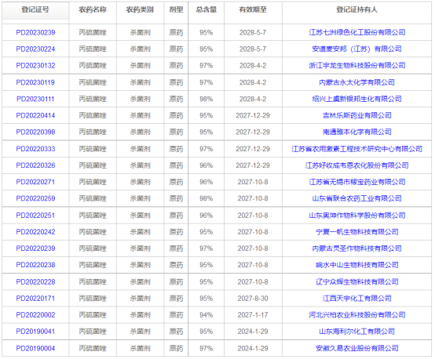The width and height of the screenshot is (435, 359).
Task: Open registration number PD20220326 link
Action: [x=35, y=165]
